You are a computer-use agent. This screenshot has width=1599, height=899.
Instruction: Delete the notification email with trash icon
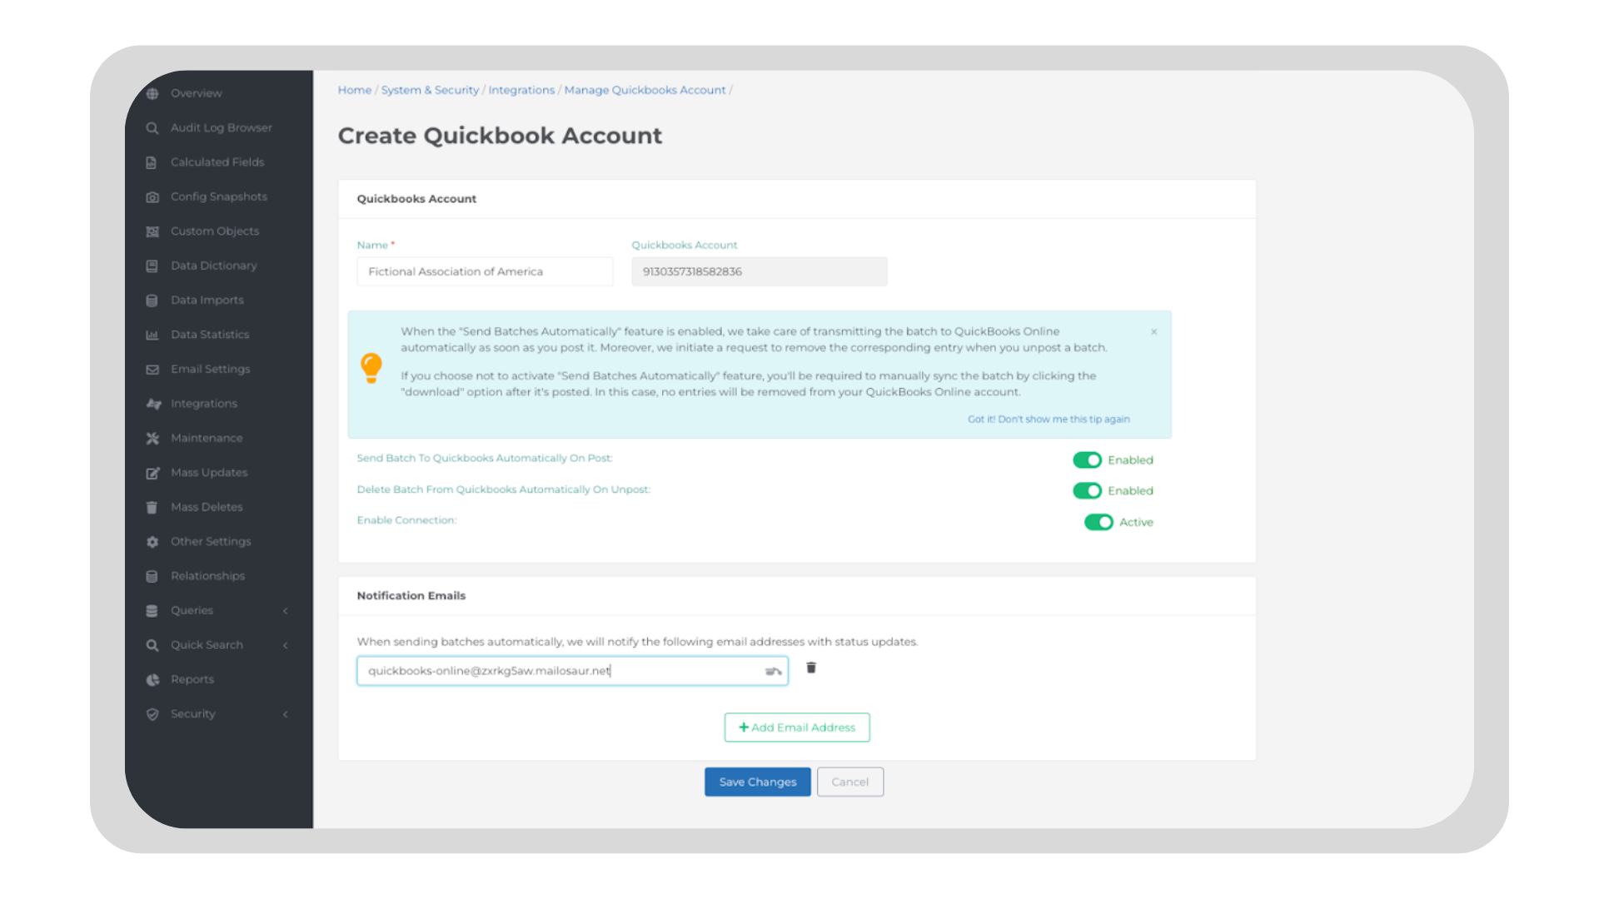coord(811,668)
